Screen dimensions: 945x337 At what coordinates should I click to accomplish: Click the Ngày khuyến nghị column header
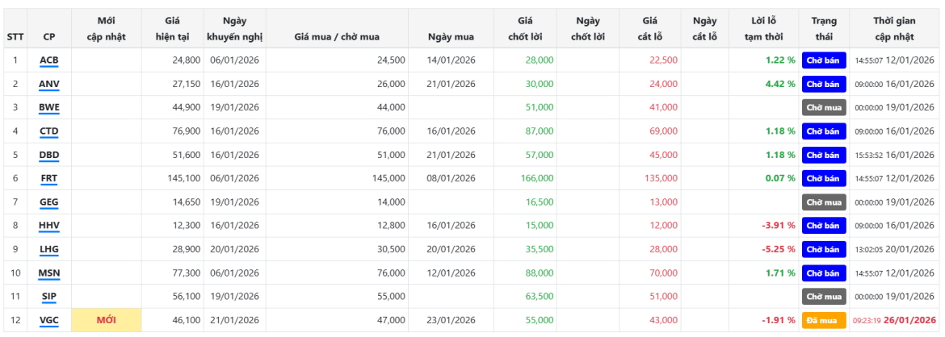234,28
